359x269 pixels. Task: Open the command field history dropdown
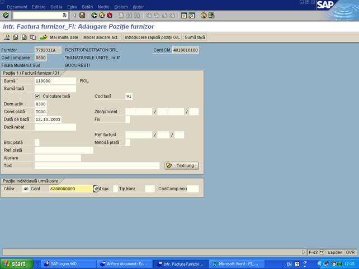click(x=65, y=16)
